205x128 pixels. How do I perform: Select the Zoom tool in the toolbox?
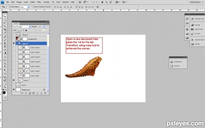point(5,87)
